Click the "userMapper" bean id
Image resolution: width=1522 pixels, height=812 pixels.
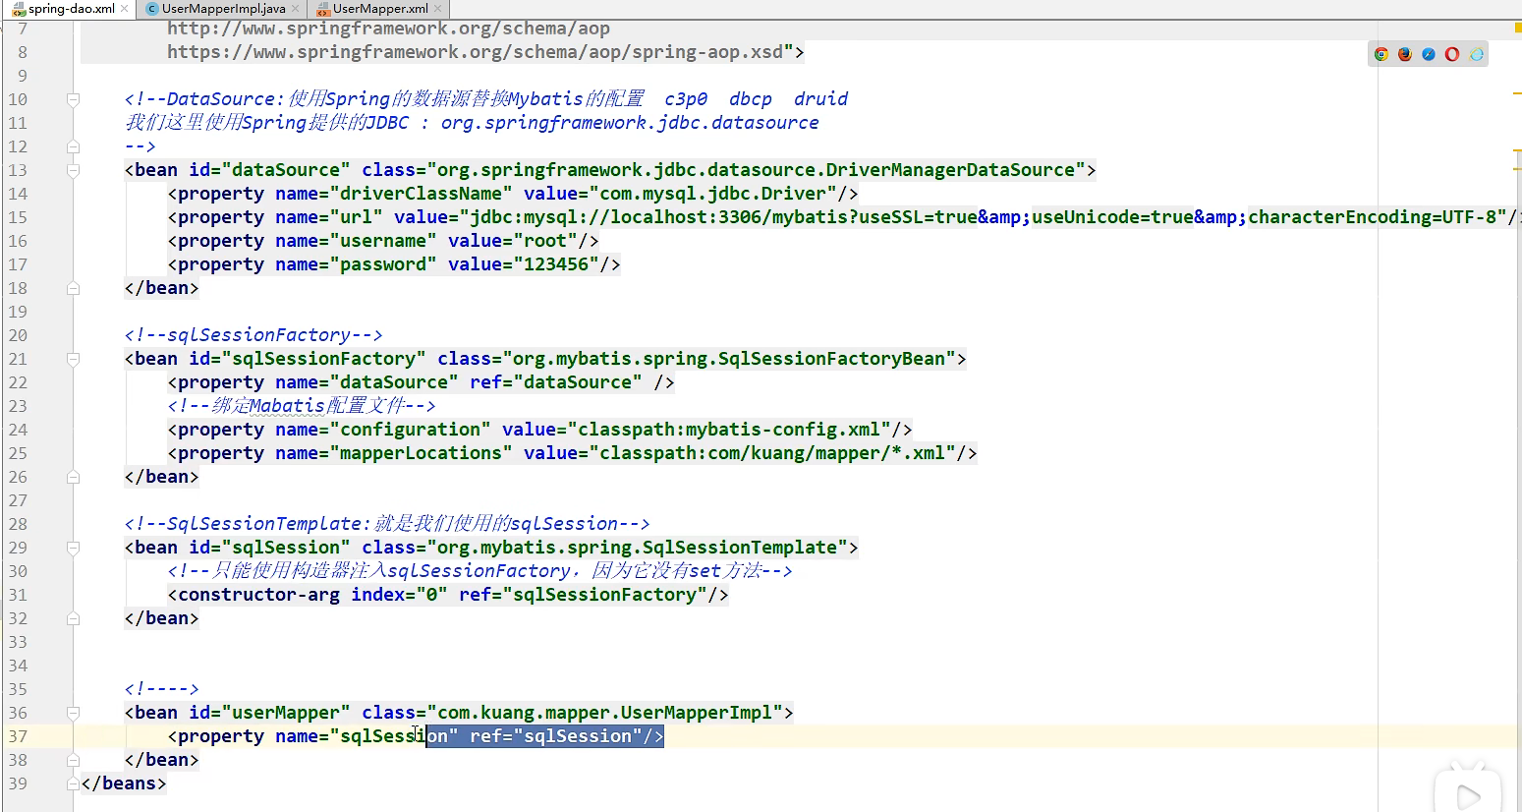tap(286, 713)
